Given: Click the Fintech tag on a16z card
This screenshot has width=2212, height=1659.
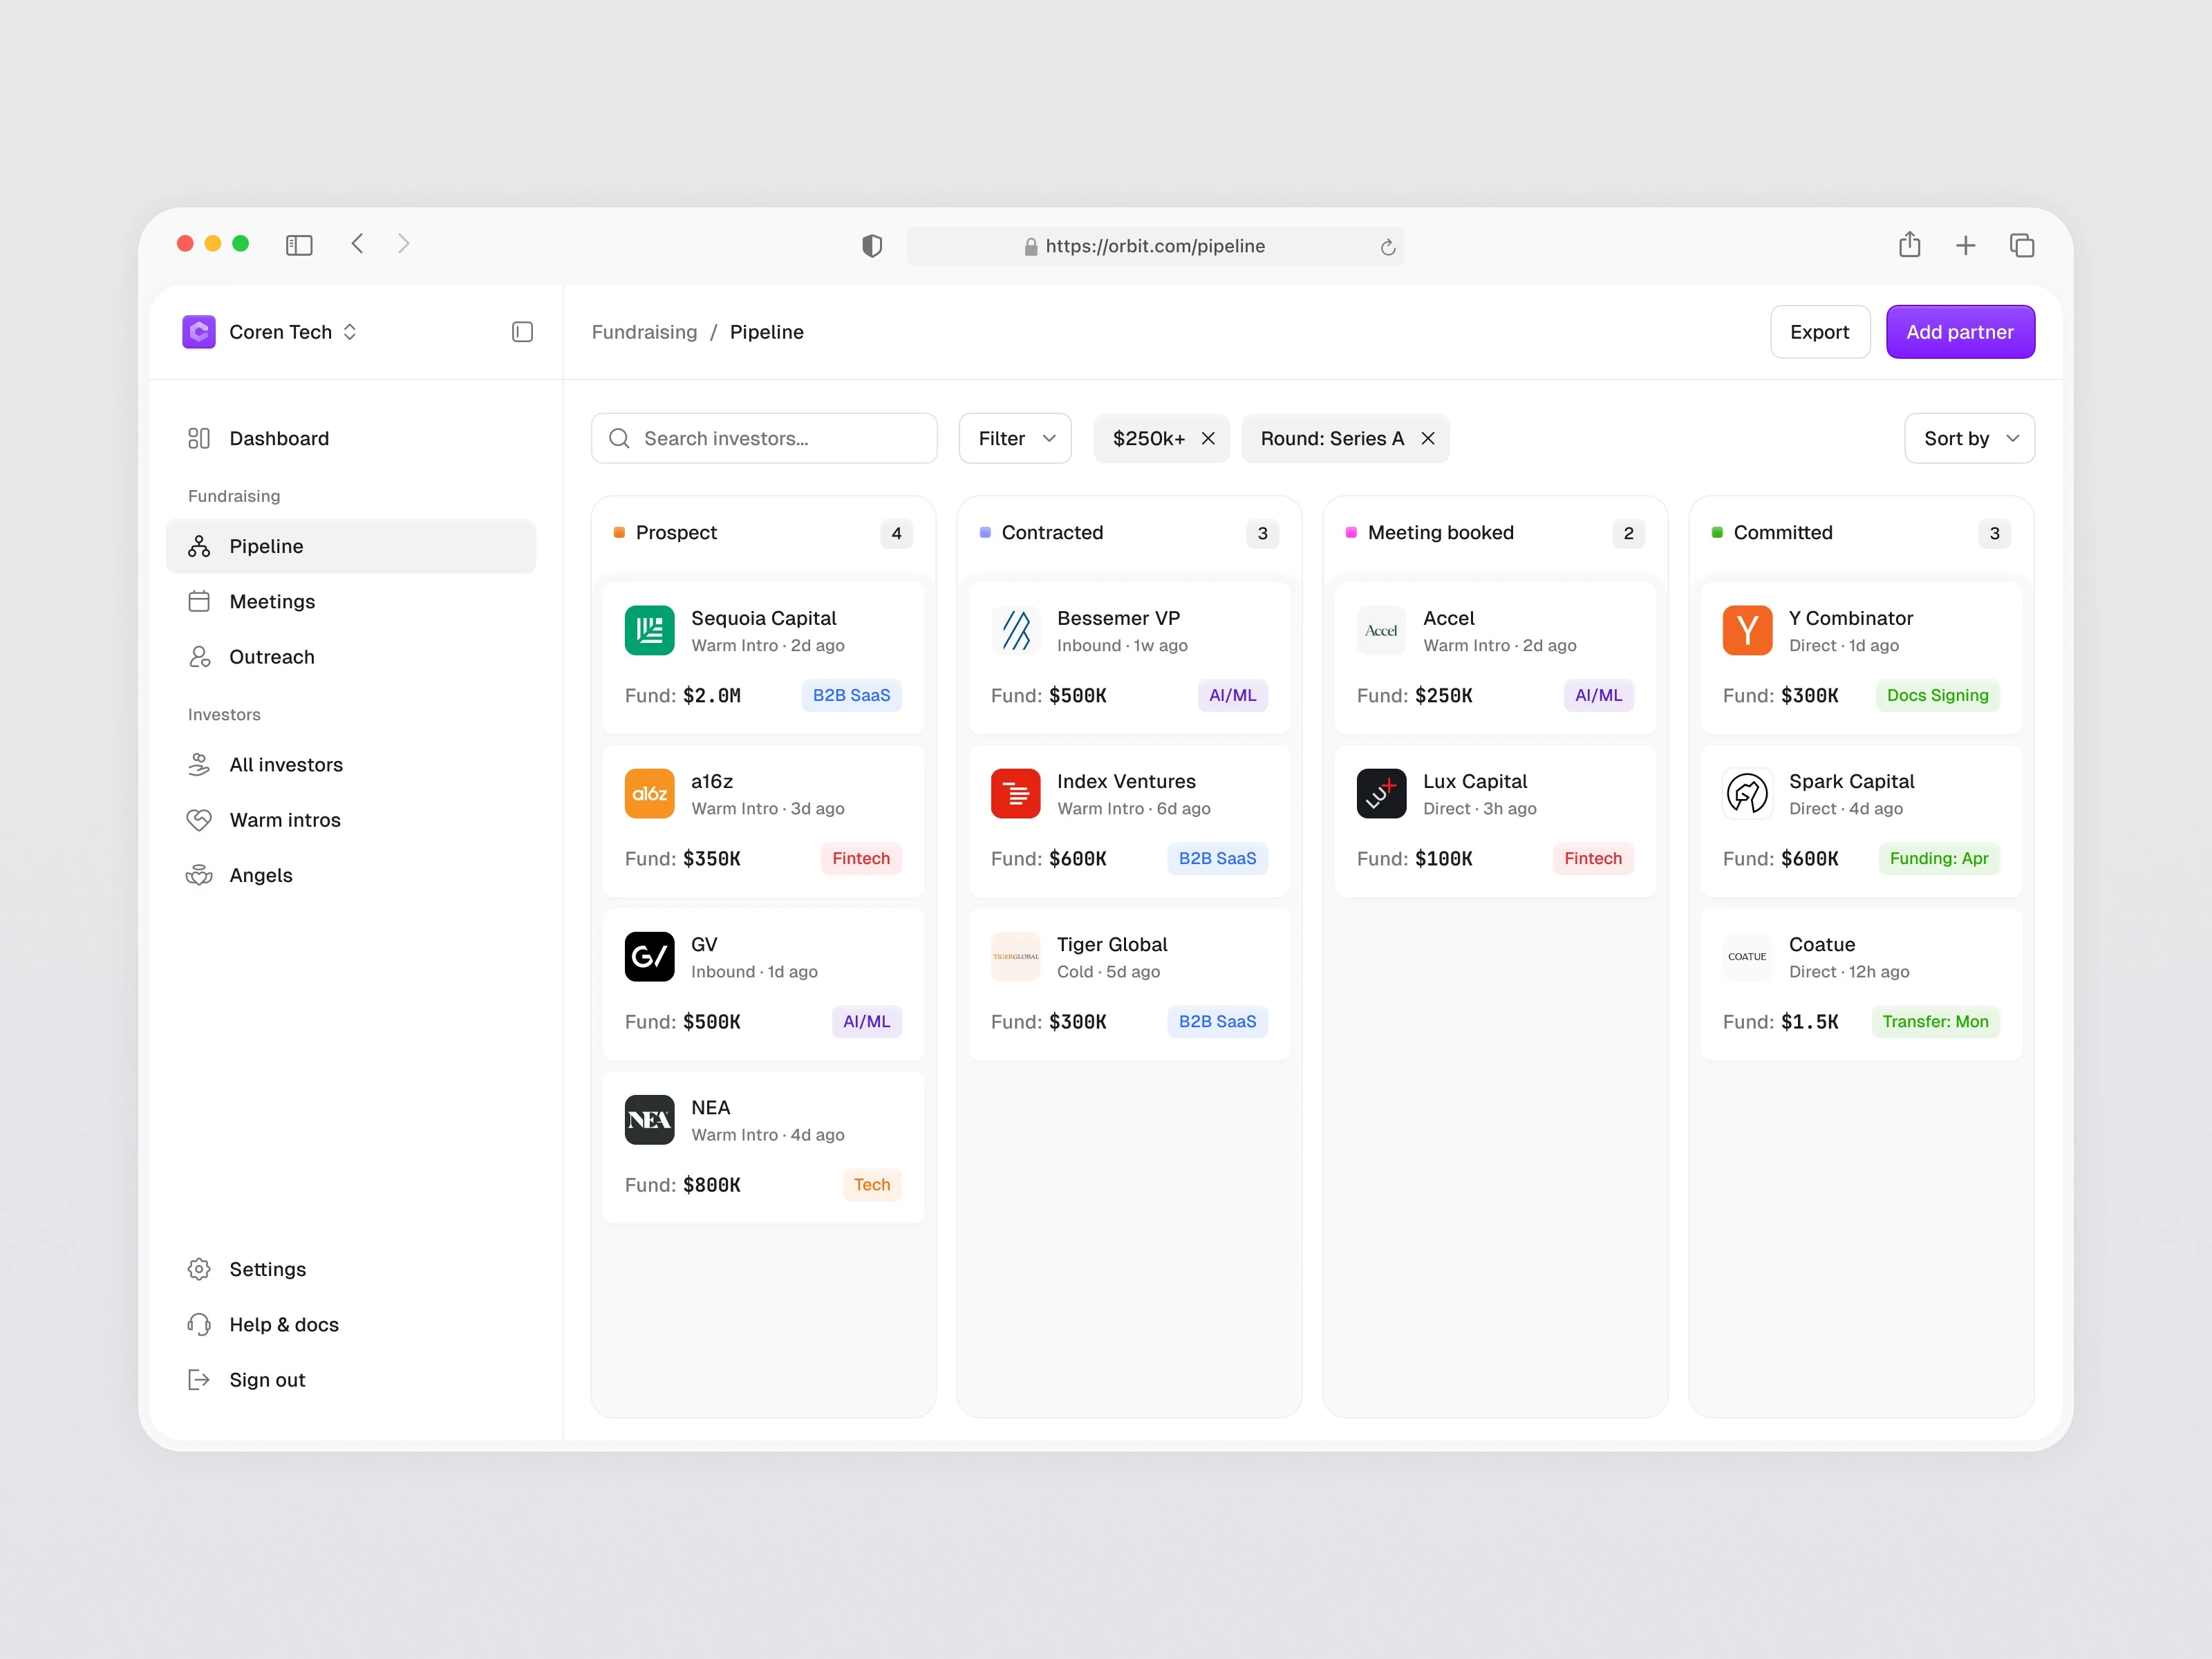Looking at the screenshot, I should tap(861, 859).
